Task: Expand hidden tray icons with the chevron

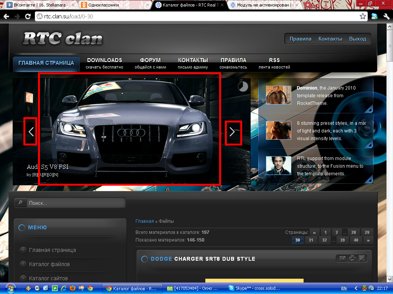Action: (356, 288)
